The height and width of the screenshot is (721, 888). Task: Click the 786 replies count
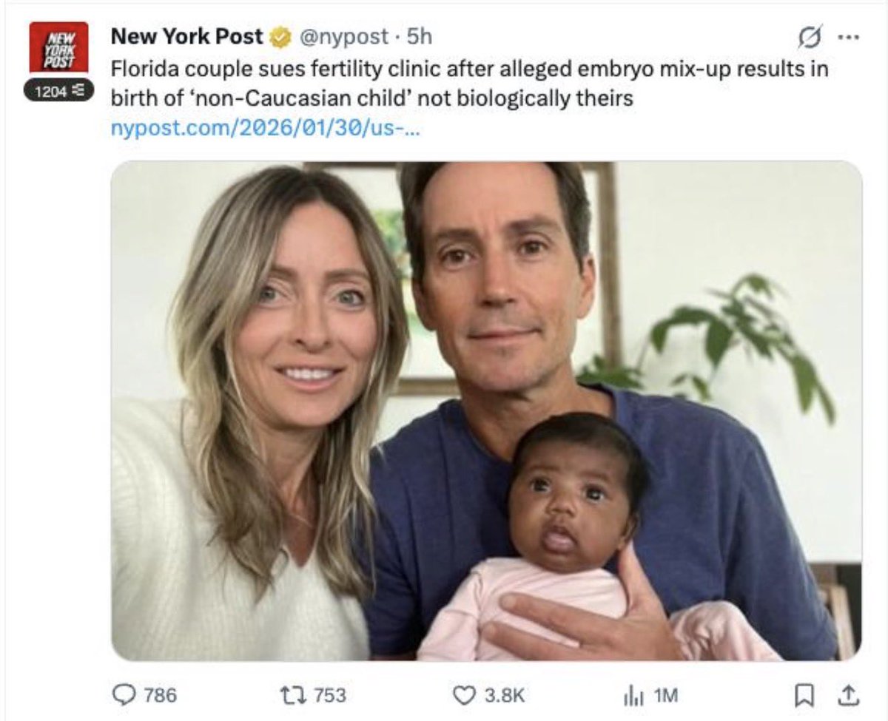coord(160,695)
